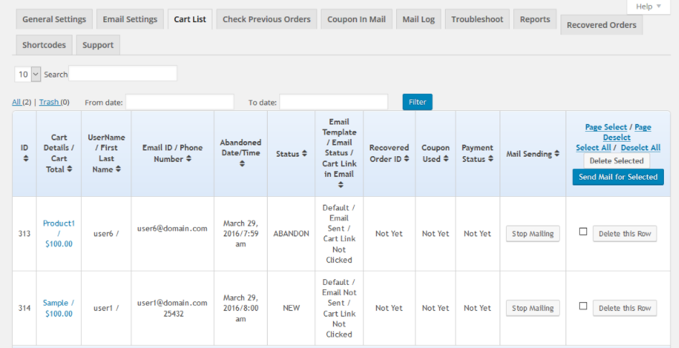
Task: Open the Support tab
Action: click(98, 45)
